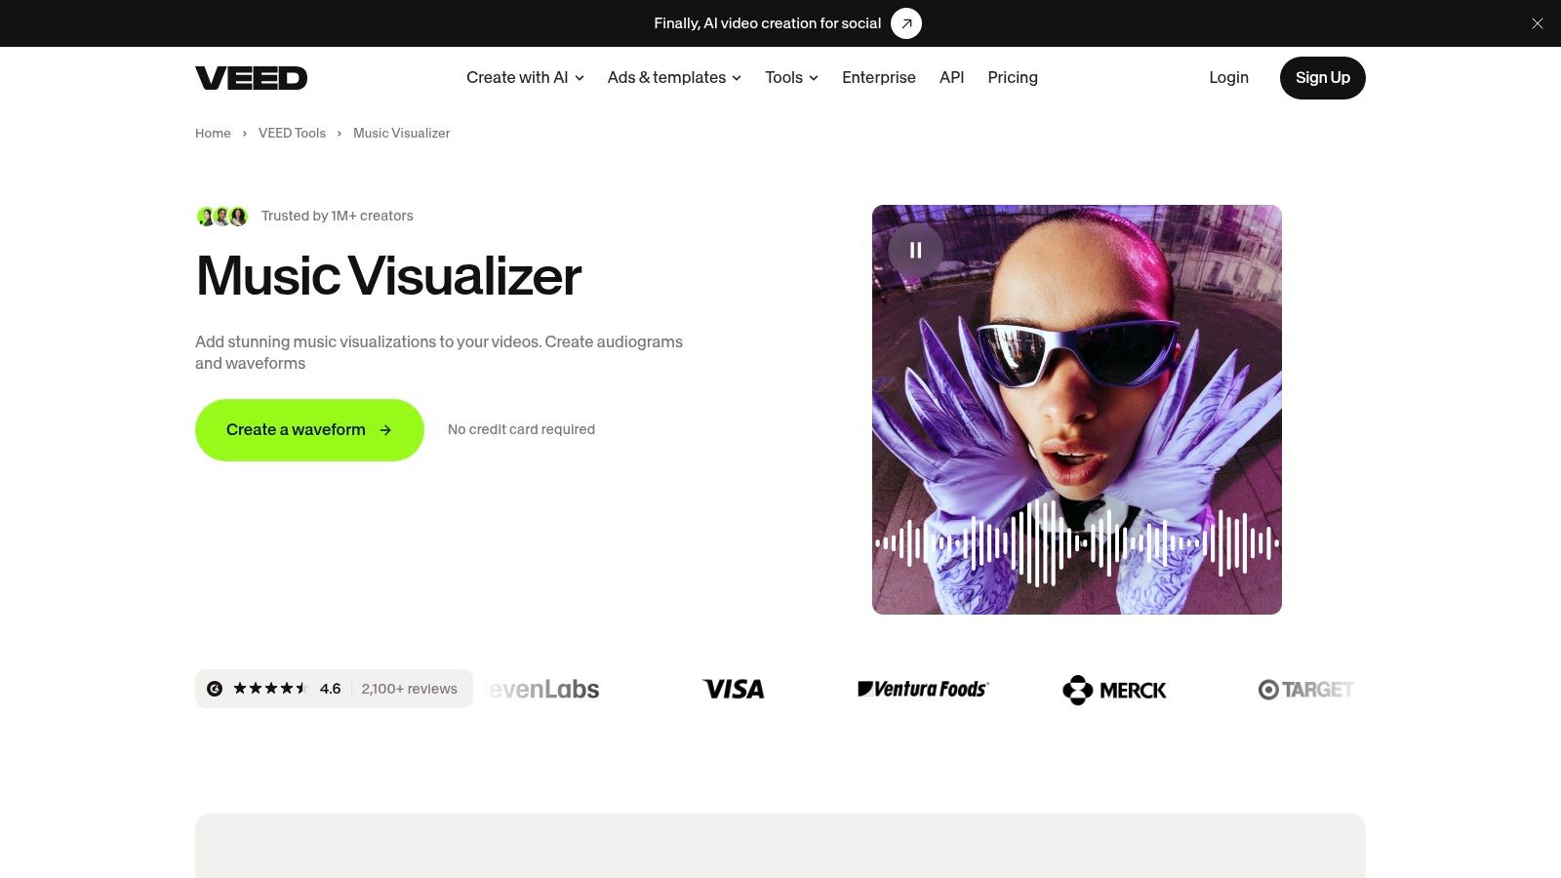Image resolution: width=1561 pixels, height=878 pixels.
Task: Expand the Ads & templates menu
Action: pyautogui.click(x=674, y=77)
